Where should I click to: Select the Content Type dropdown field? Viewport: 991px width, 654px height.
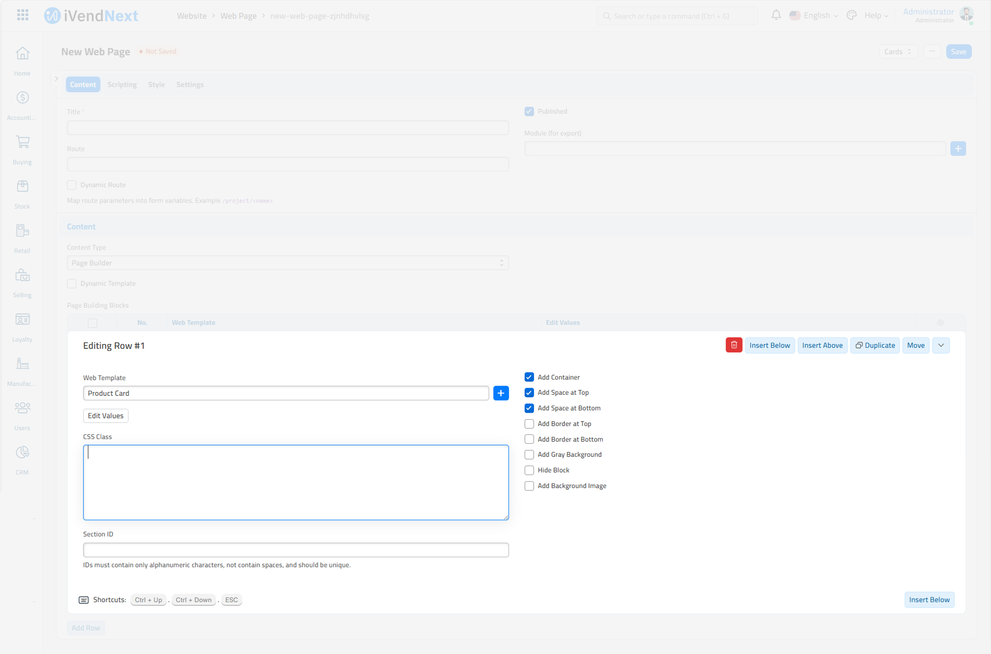287,263
